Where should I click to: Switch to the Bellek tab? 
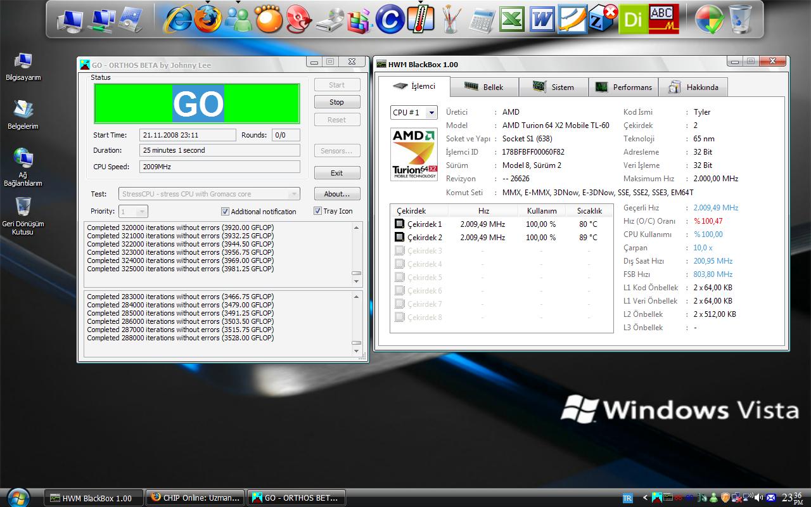pyautogui.click(x=484, y=87)
